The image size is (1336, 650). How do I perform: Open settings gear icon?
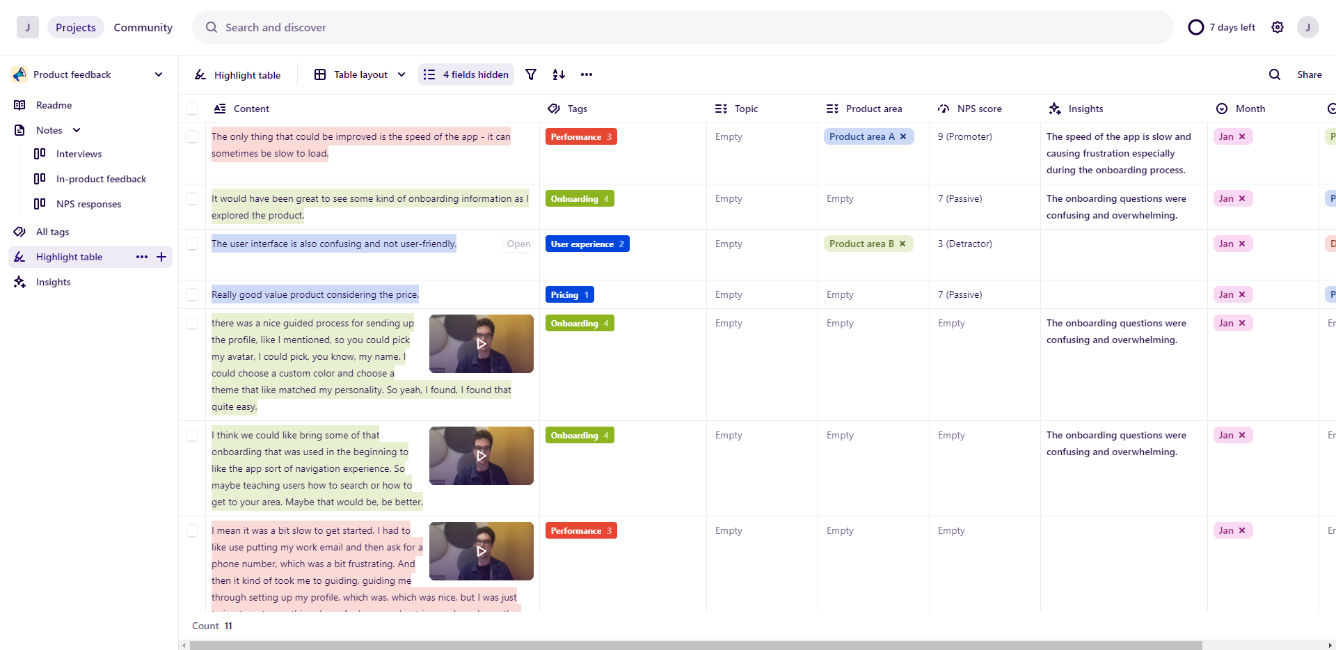point(1278,27)
